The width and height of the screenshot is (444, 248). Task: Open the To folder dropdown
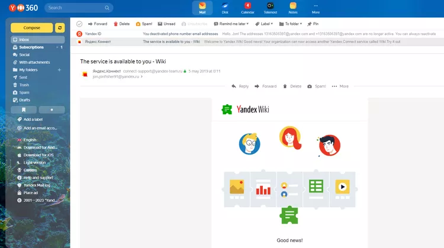click(291, 24)
